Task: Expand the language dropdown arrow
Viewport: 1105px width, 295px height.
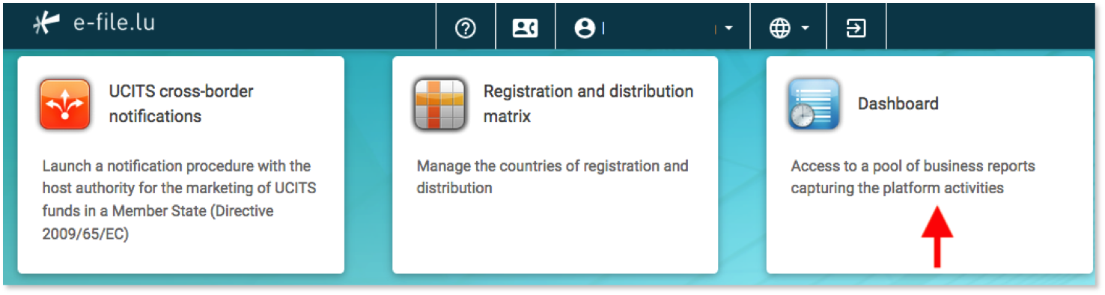Action: [806, 29]
